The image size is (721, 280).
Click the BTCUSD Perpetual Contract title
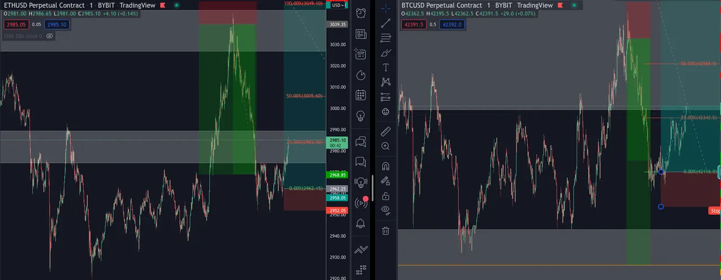(442, 5)
